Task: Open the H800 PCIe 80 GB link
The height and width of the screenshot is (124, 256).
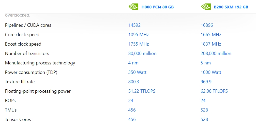Action: pos(158,7)
